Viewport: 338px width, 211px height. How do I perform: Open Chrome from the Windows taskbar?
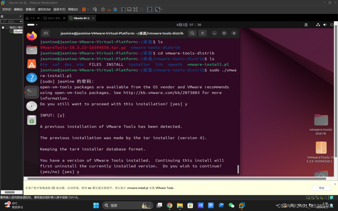point(170,205)
